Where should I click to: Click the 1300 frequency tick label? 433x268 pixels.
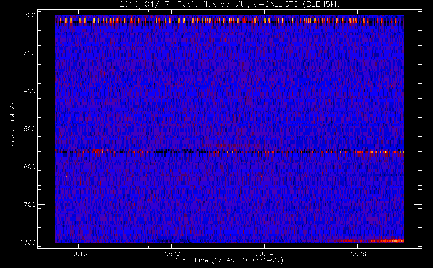click(x=28, y=53)
